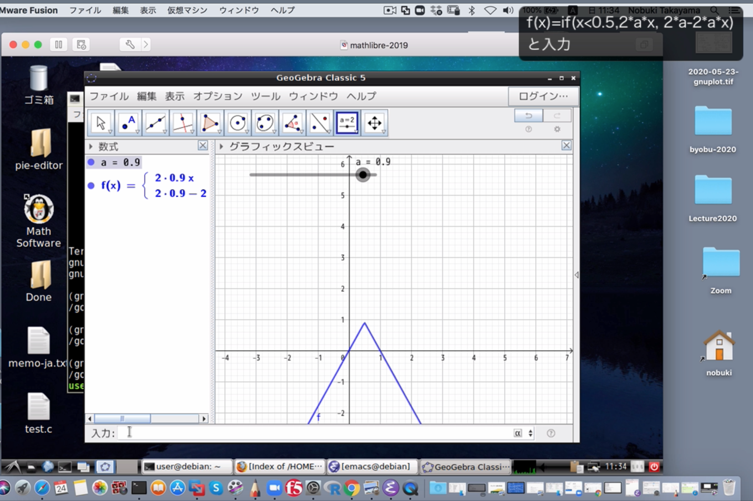Image resolution: width=753 pixels, height=501 pixels.
Task: Open GeoGebra toolbar help question icon
Action: 528,129
